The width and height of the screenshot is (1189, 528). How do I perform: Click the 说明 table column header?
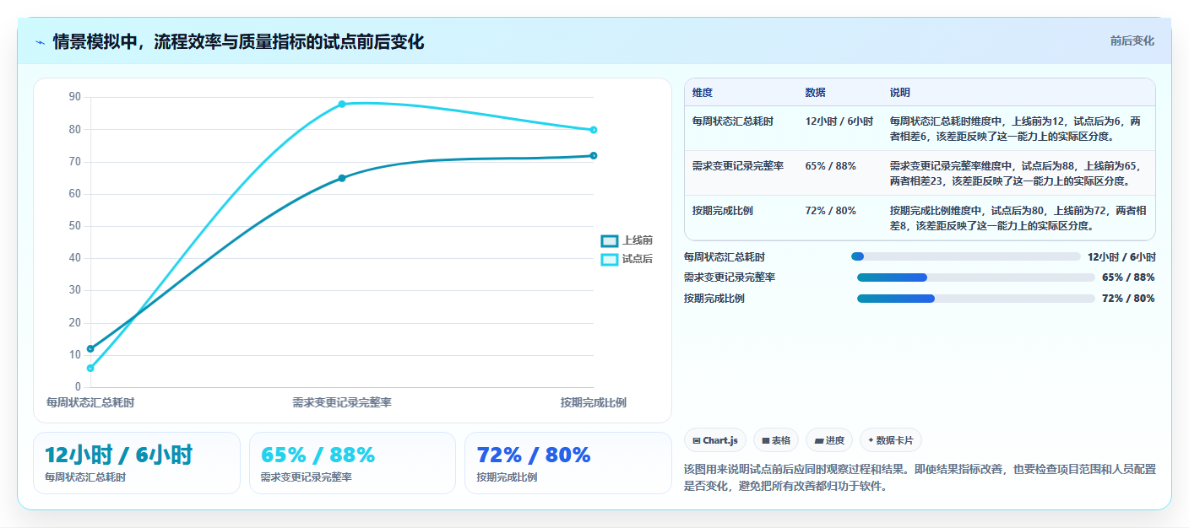[x=900, y=93]
